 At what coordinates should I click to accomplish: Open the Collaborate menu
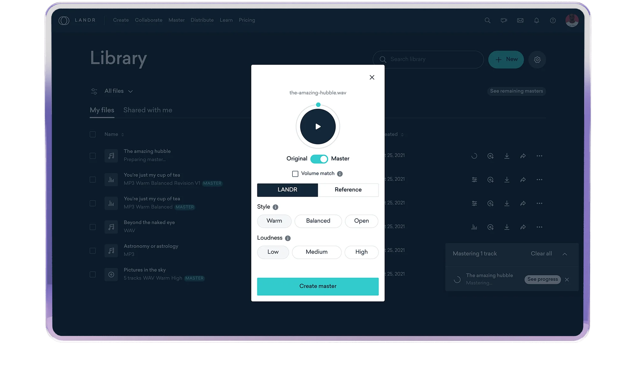click(x=149, y=20)
